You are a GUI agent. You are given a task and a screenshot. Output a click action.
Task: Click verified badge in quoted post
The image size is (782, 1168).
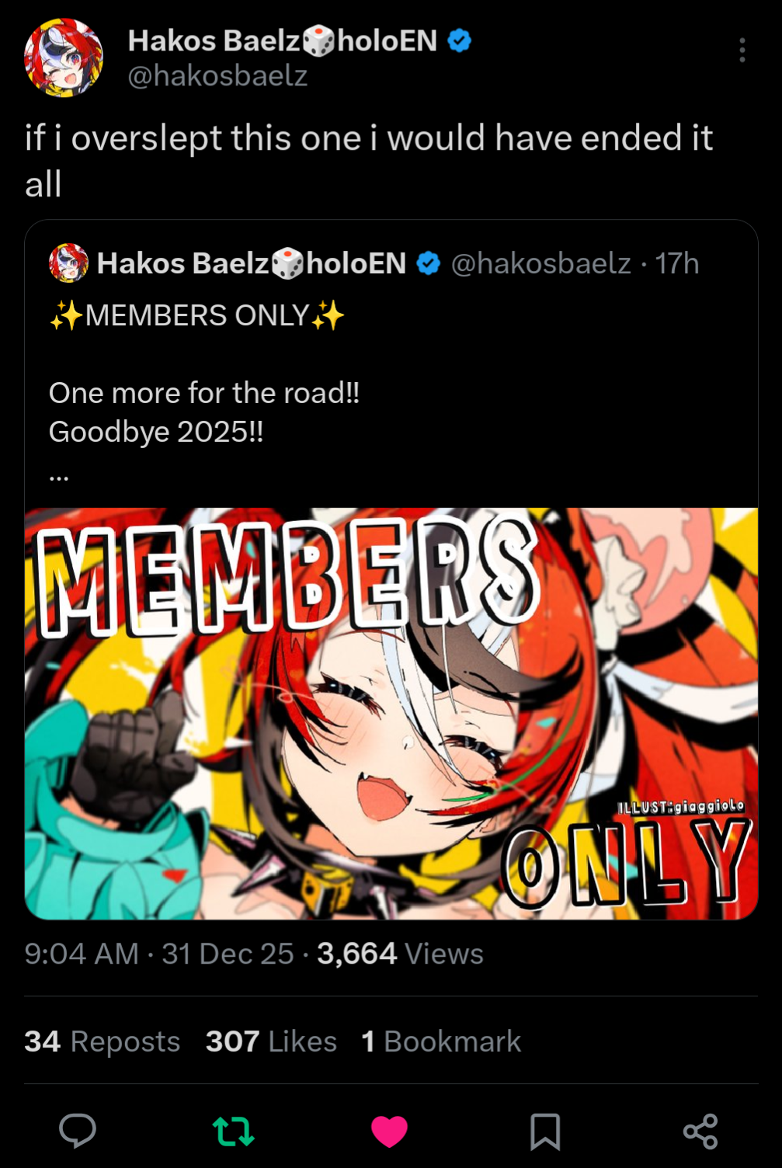click(x=429, y=264)
